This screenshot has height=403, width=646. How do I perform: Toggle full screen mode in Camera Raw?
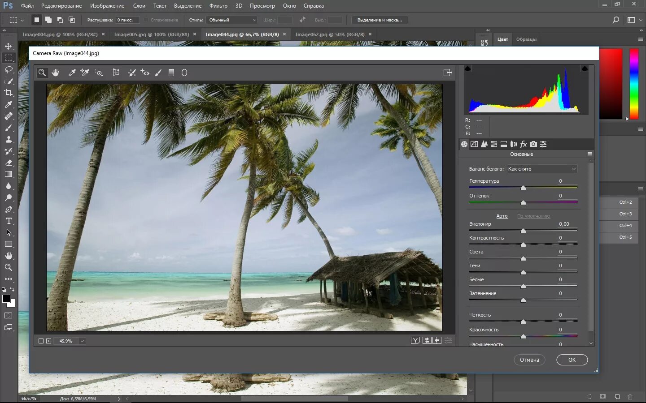click(447, 73)
